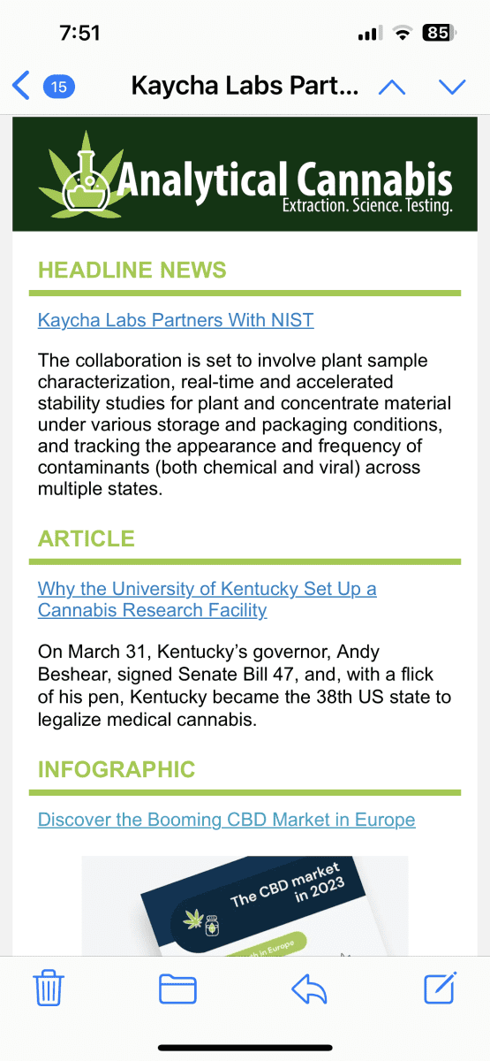Open Discover the Booming CBD Market link
The image size is (490, 1061).
(x=226, y=820)
